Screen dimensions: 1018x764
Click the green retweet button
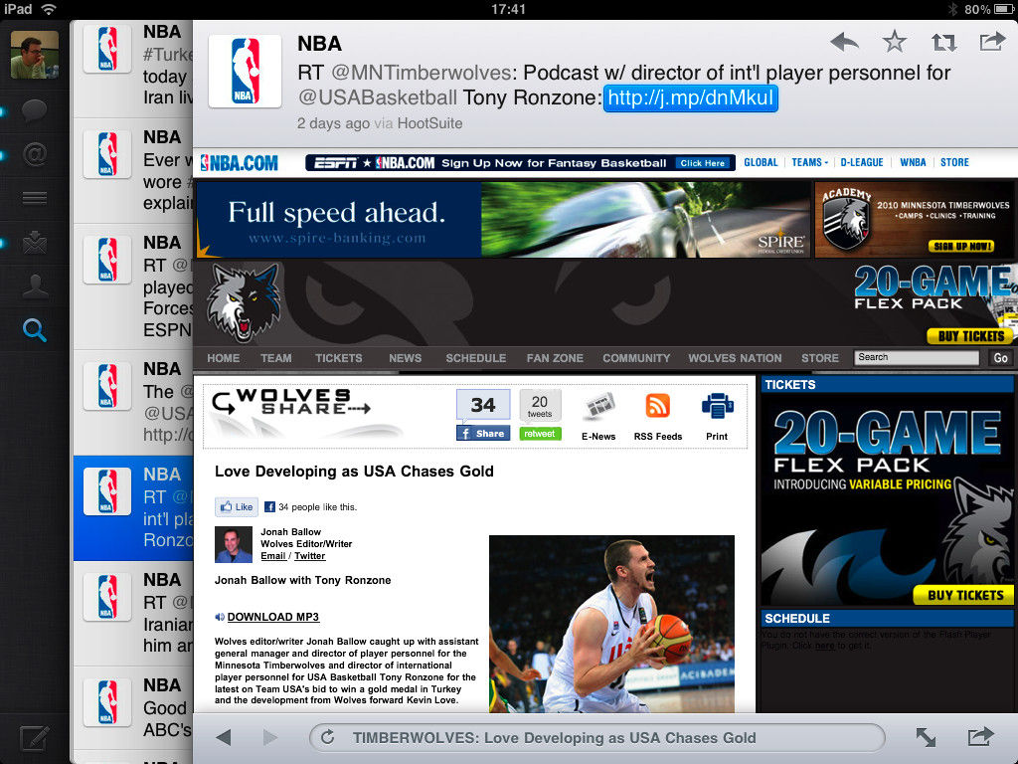pos(540,434)
